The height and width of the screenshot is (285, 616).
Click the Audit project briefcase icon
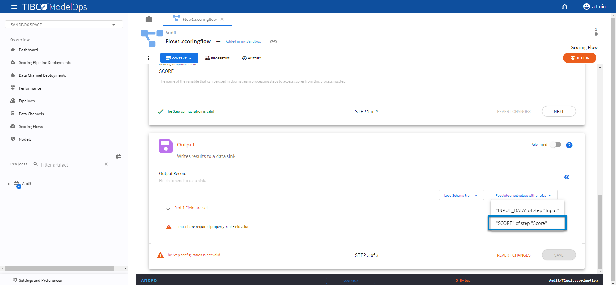pos(17,184)
